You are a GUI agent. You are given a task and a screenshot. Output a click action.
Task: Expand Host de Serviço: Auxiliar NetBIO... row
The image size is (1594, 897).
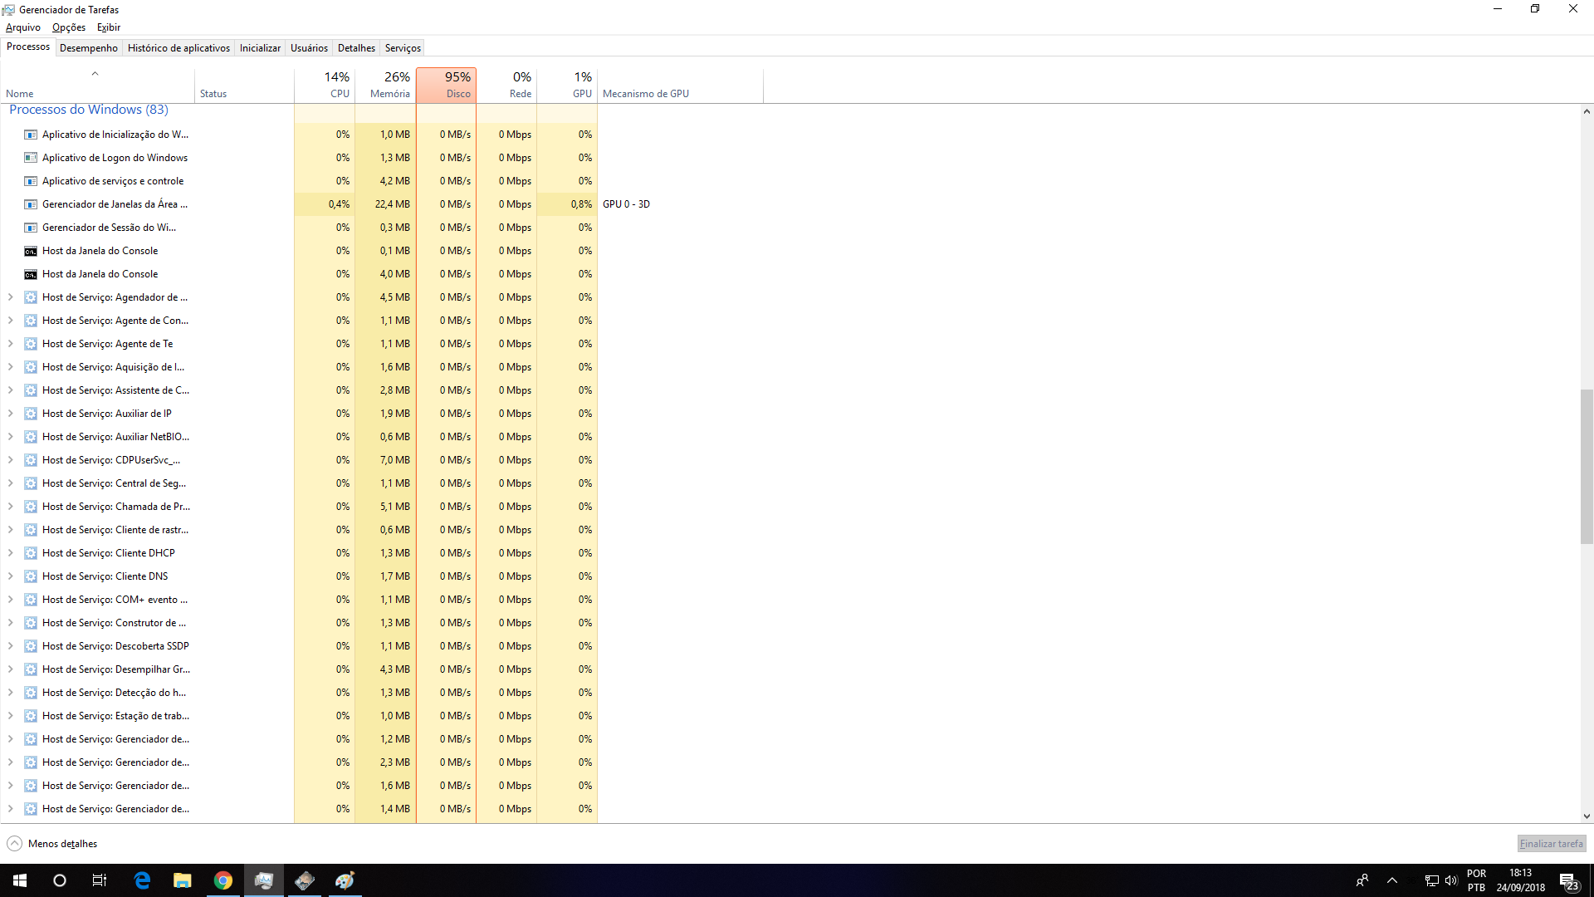(x=10, y=437)
